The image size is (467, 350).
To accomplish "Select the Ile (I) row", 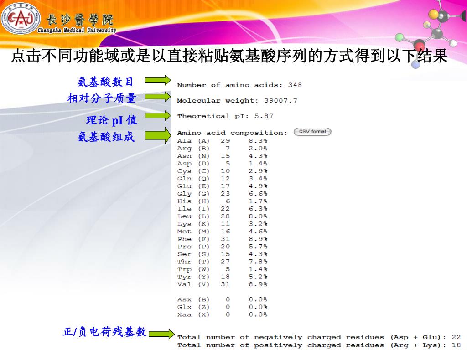I will pos(222,209).
